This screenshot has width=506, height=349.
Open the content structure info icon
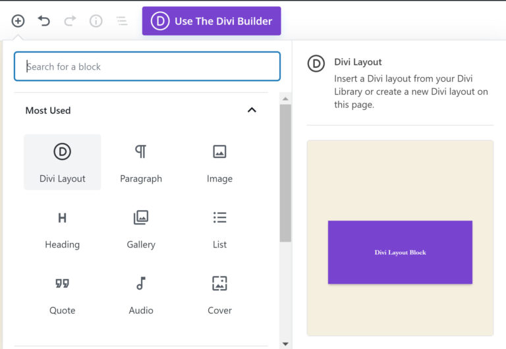pyautogui.click(x=96, y=21)
